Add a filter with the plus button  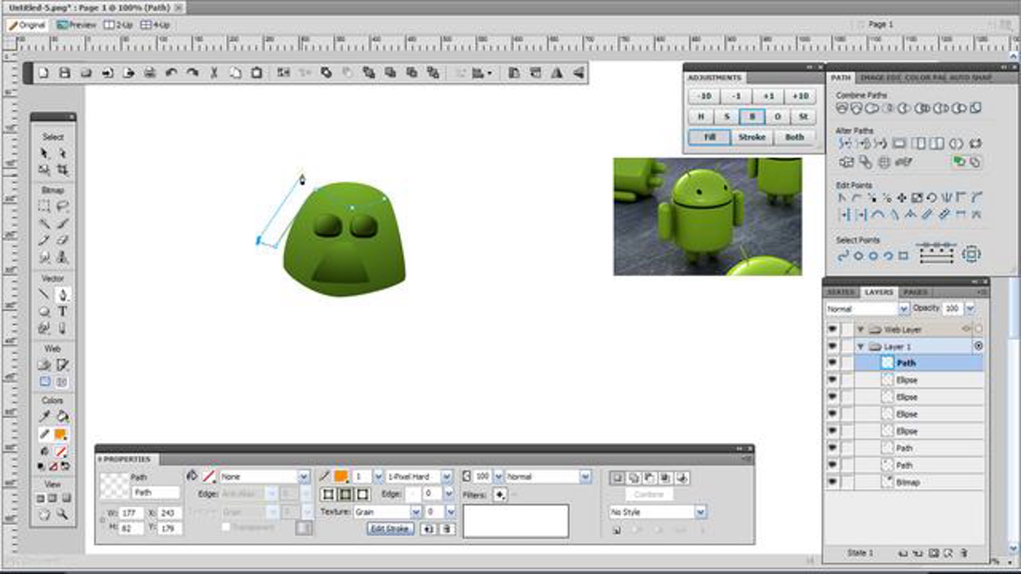point(499,495)
